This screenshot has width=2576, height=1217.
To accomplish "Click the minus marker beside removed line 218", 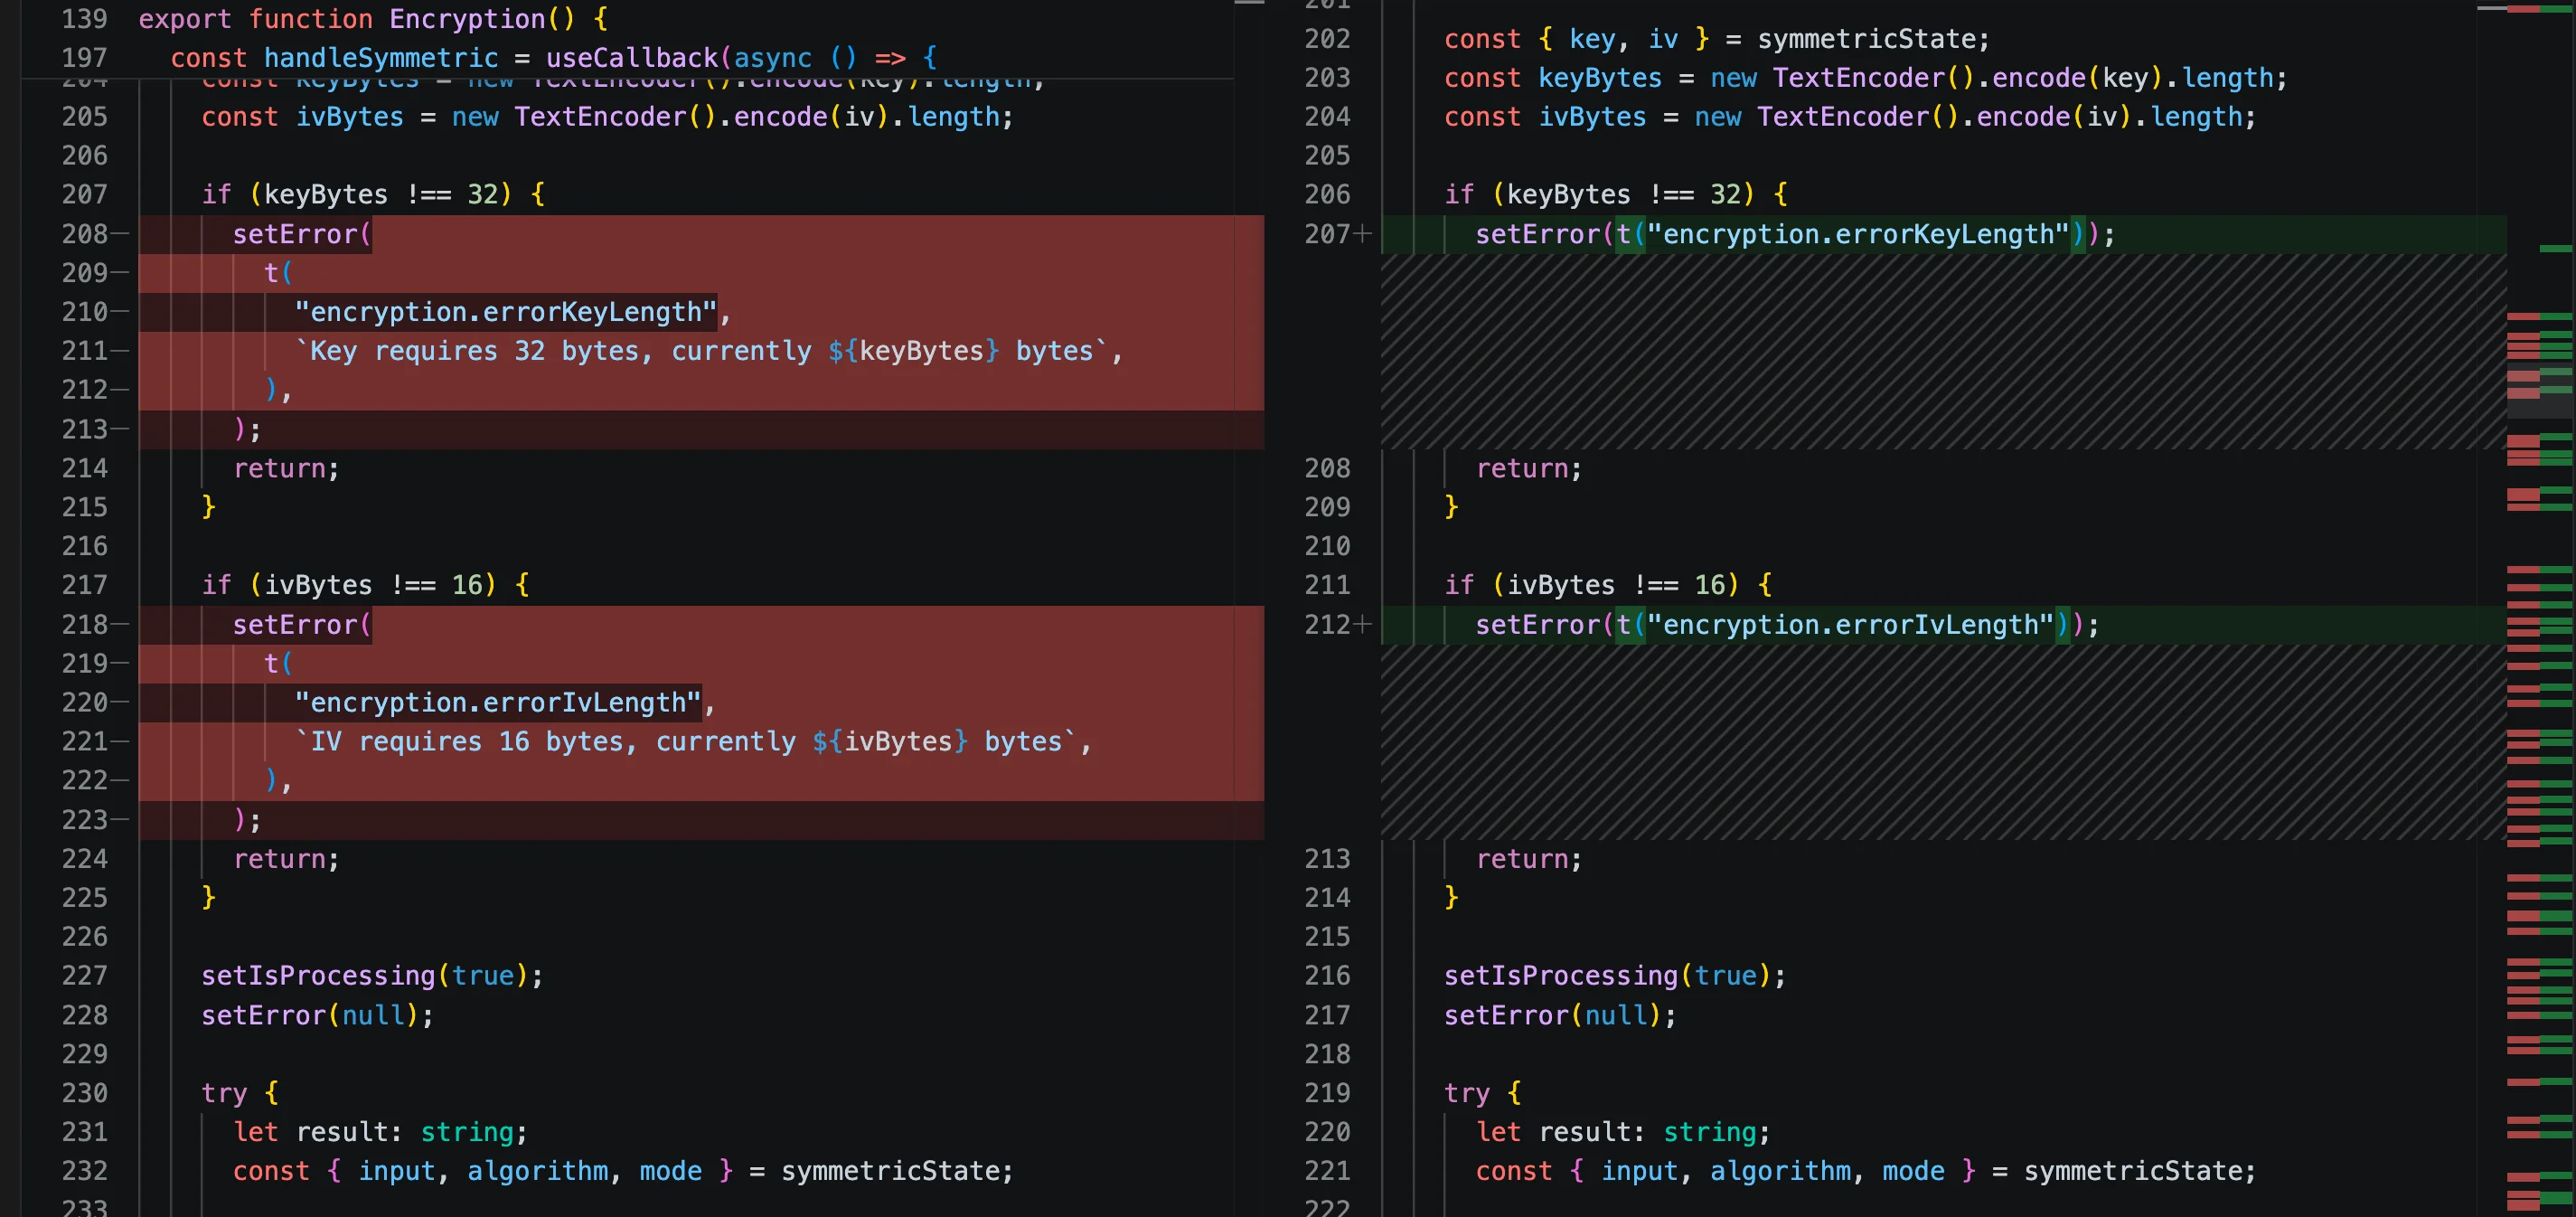I will pos(121,625).
